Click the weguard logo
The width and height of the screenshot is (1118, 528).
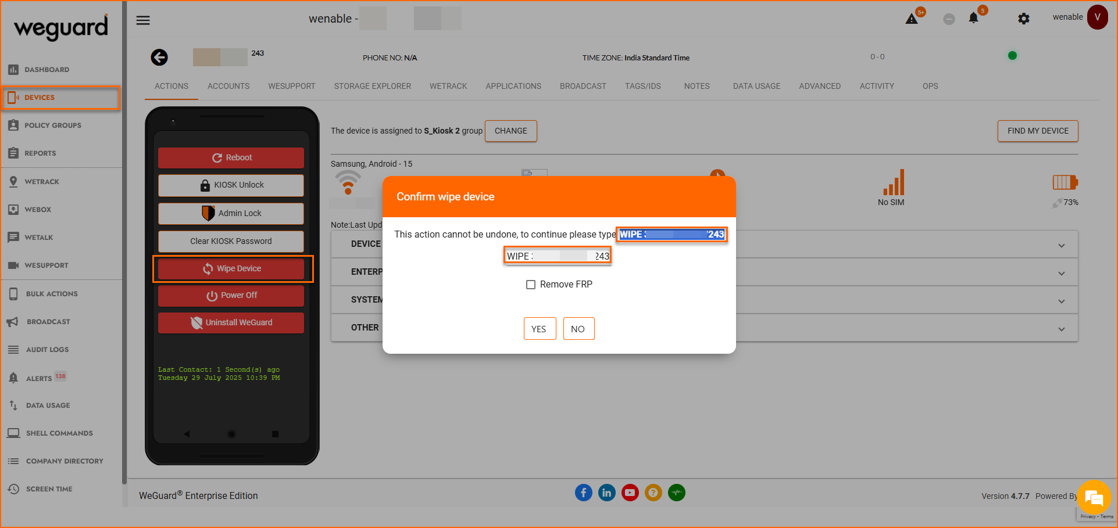pyautogui.click(x=61, y=27)
